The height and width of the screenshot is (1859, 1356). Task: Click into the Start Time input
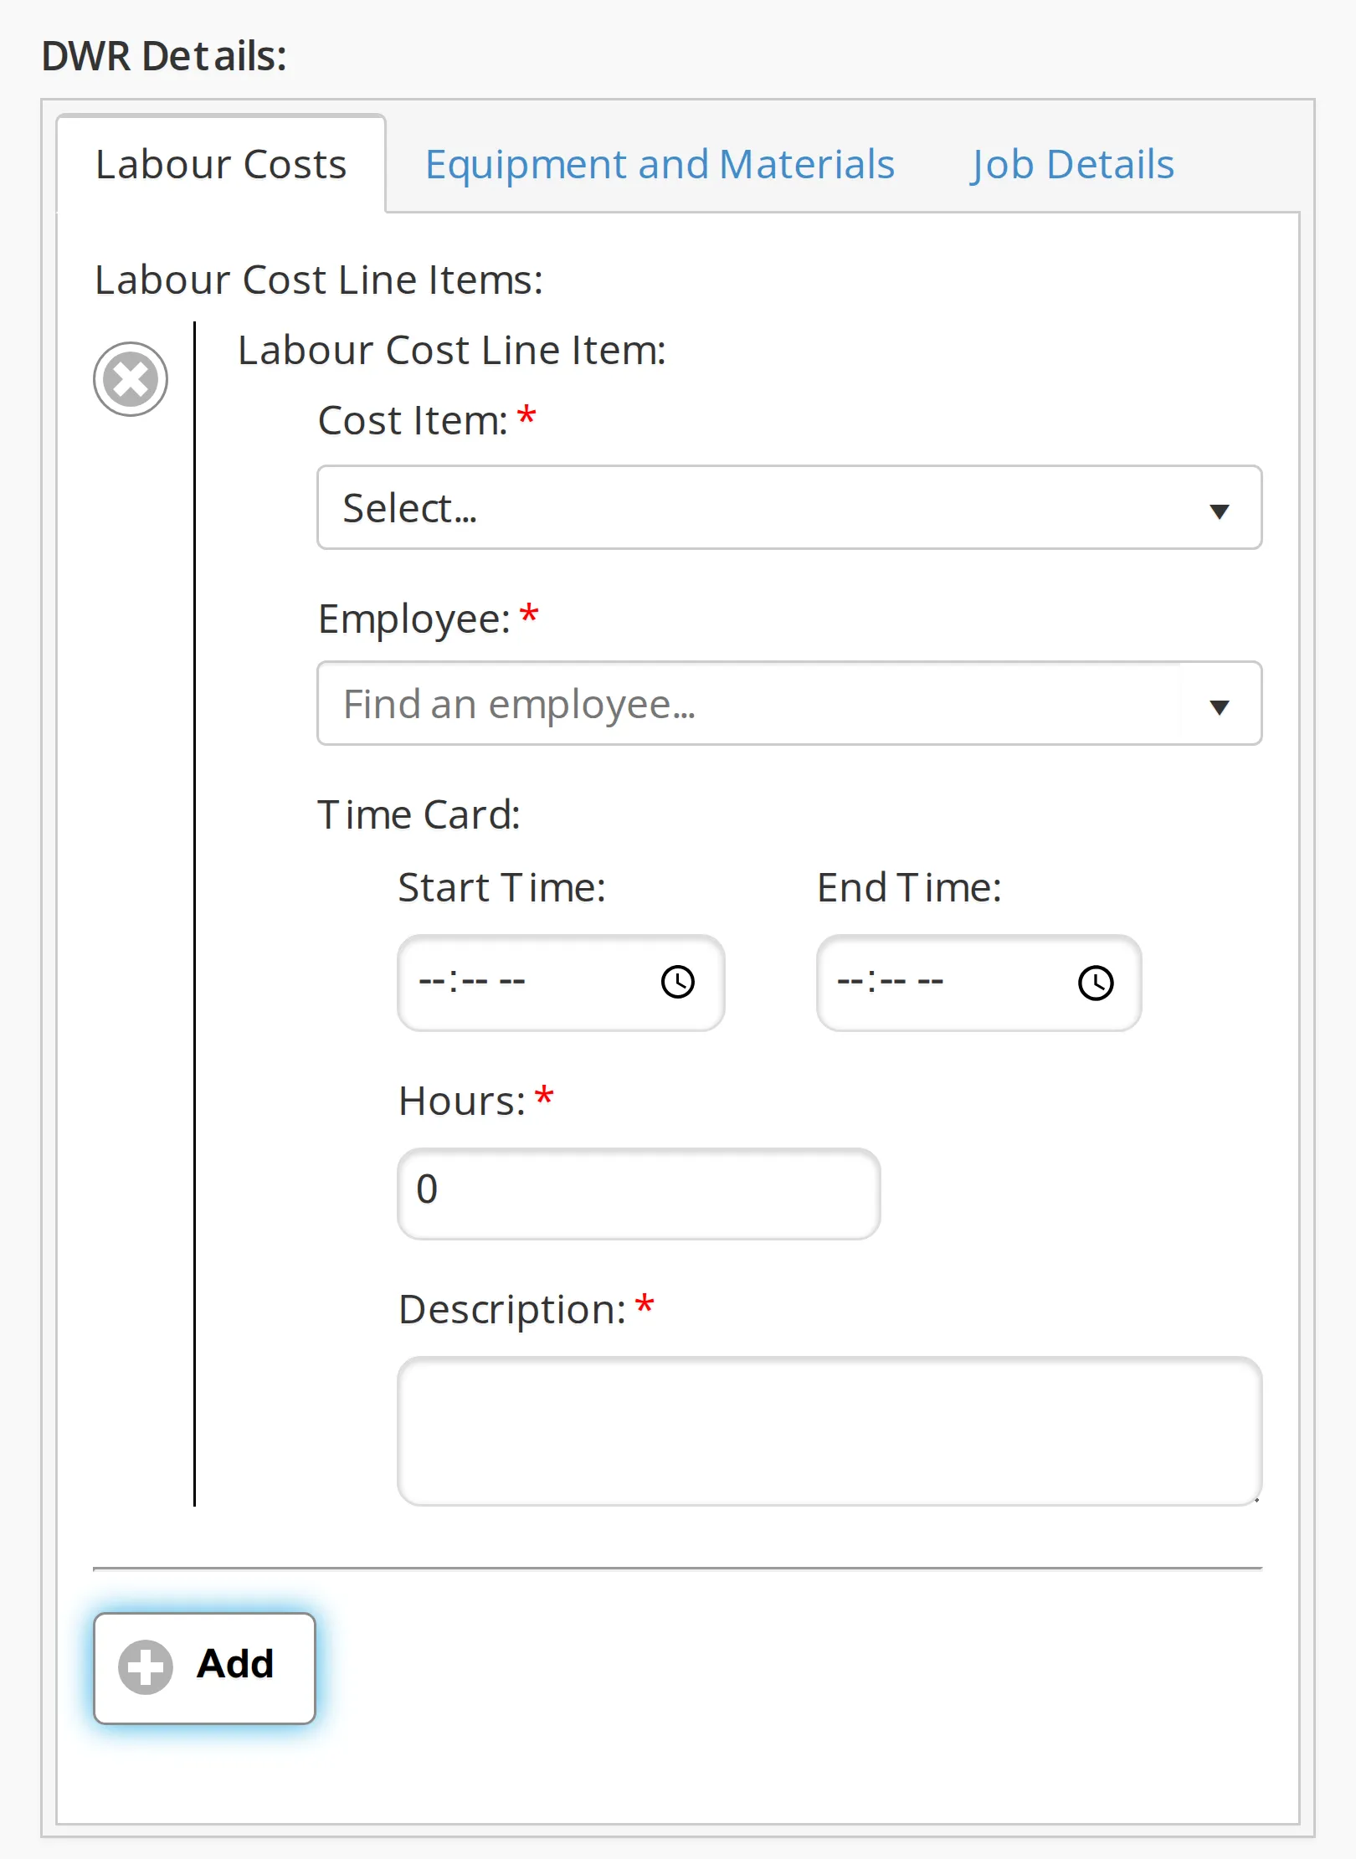point(561,983)
